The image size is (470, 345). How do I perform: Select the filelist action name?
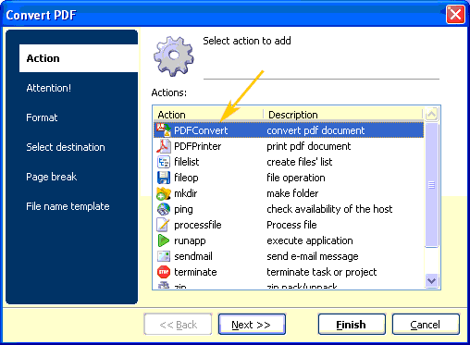click(187, 162)
